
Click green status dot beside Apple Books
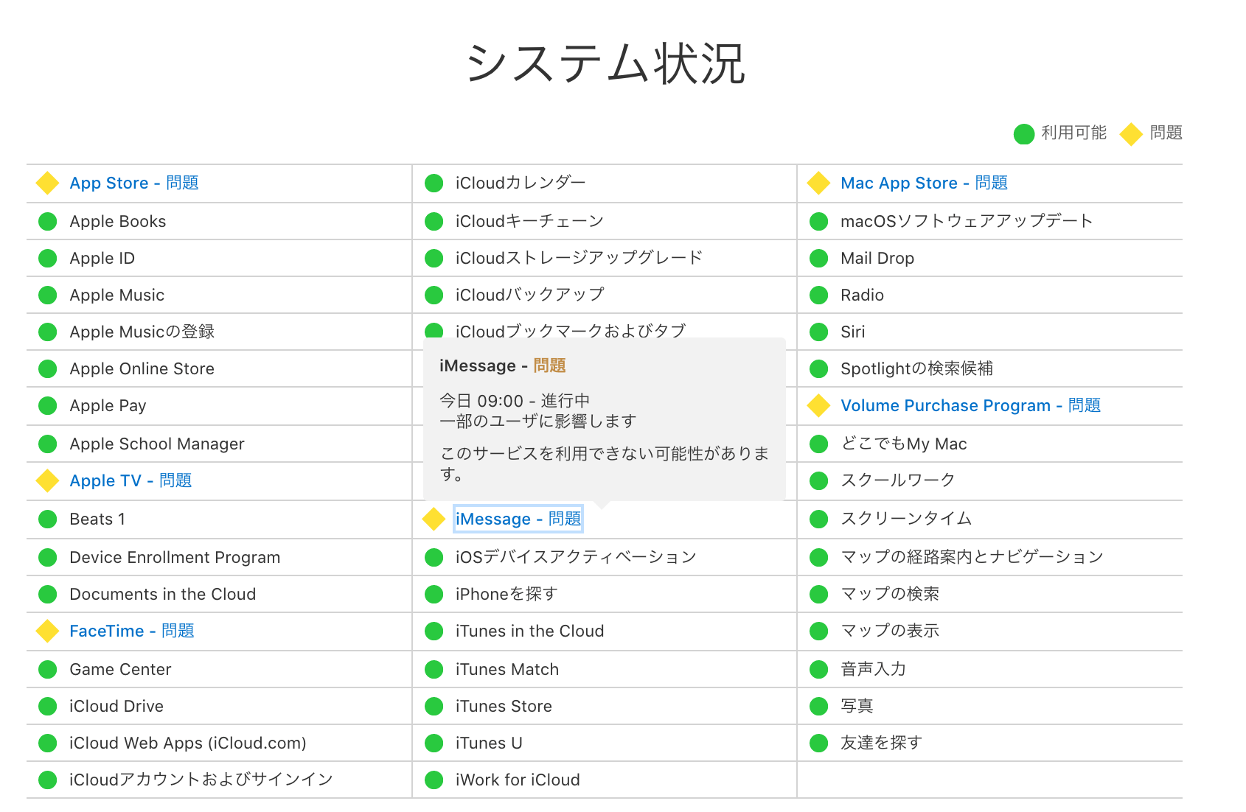tap(48, 221)
